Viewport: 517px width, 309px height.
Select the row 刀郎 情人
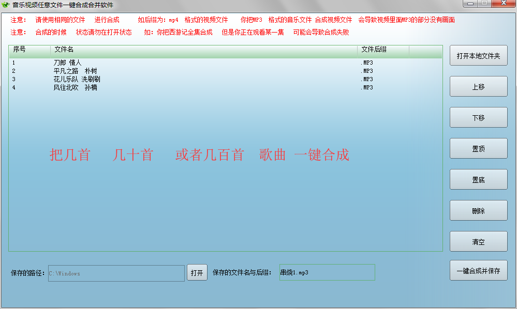68,63
